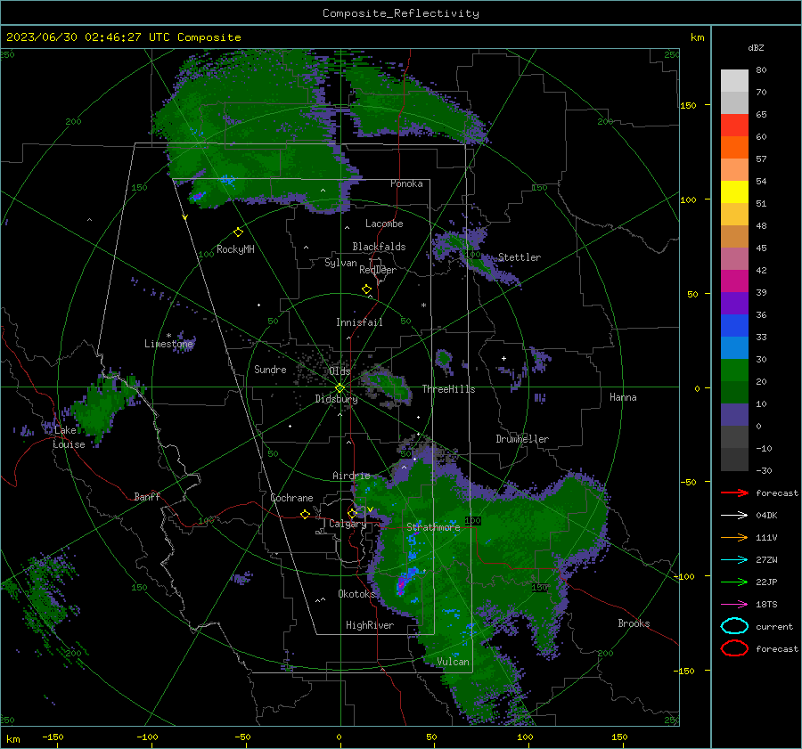Click the Sylvan city label
The width and height of the screenshot is (802, 749).
coord(340,263)
